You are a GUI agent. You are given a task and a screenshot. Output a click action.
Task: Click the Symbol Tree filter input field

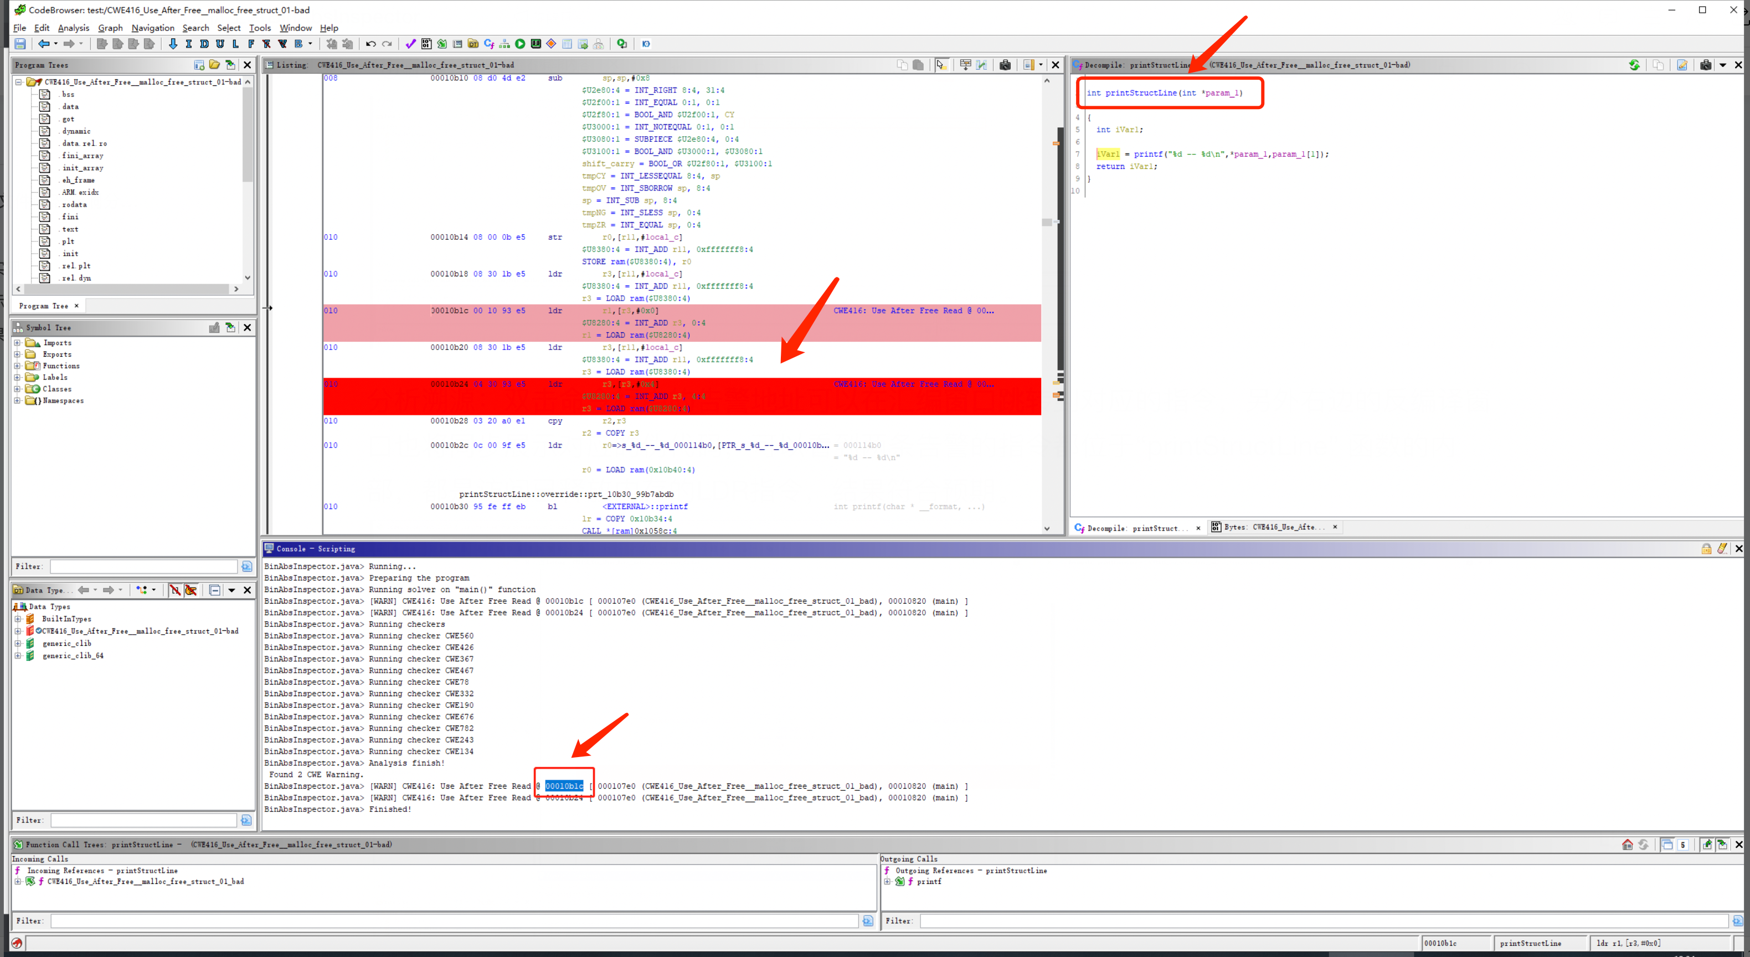[143, 567]
